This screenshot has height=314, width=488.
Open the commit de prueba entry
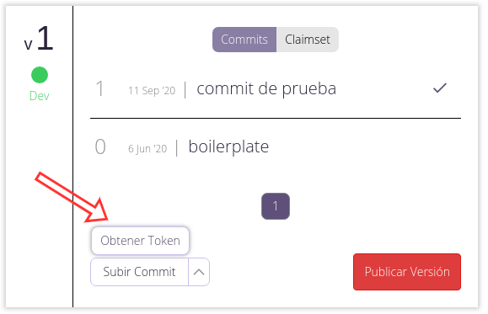pos(266,88)
